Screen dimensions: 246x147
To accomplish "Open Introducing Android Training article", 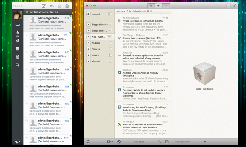I will [143, 110].
